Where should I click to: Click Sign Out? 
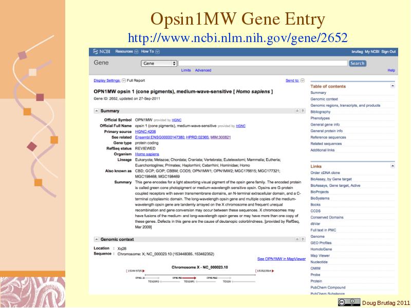point(388,52)
